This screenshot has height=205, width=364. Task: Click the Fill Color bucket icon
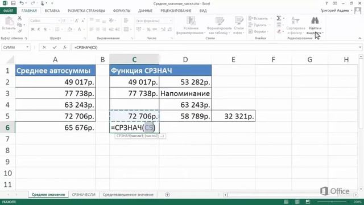click(x=69, y=29)
